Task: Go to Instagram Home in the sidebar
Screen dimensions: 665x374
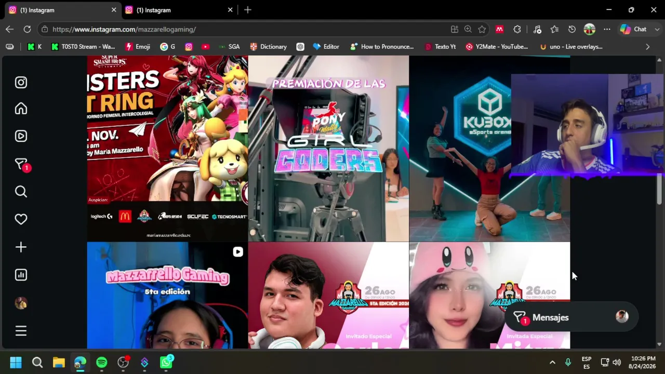Action: pos(21,109)
